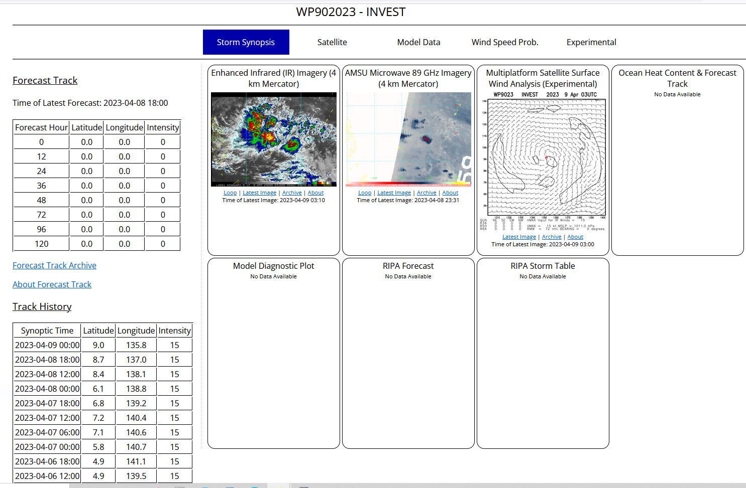
Task: Click About link under Infrared imagery
Action: (315, 193)
